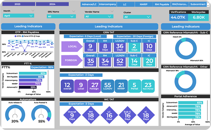Screen dimensions: 211x130
Task: Click the purple FOREIGN arrow shape
Action: click(x=71, y=60)
